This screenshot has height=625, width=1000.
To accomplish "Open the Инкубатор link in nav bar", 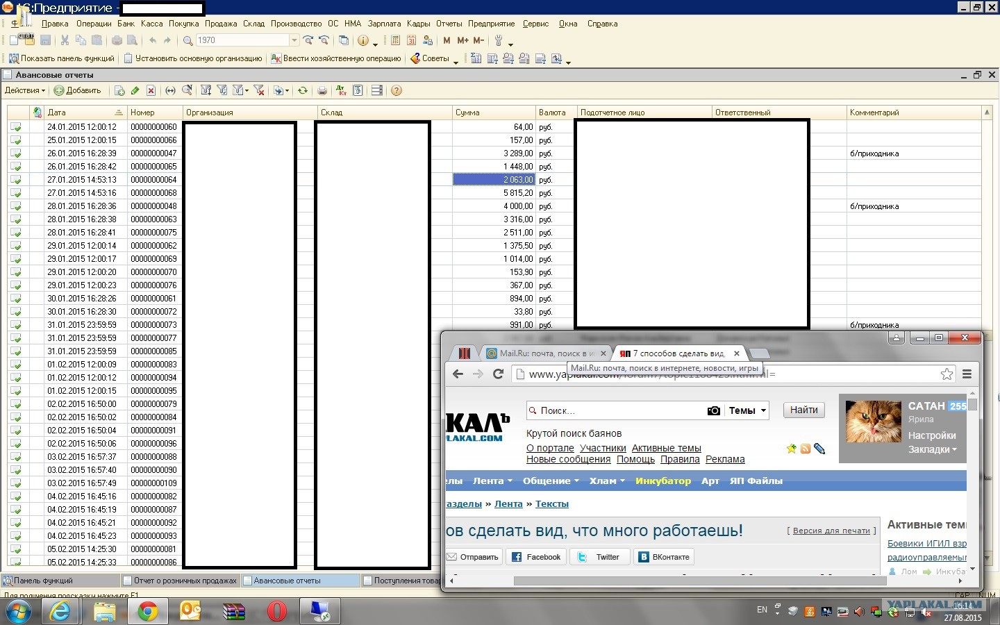I will click(x=663, y=481).
